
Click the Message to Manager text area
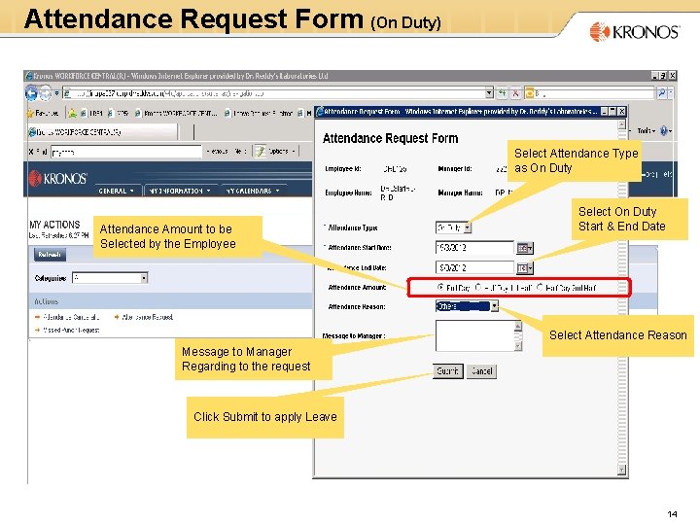(474, 335)
